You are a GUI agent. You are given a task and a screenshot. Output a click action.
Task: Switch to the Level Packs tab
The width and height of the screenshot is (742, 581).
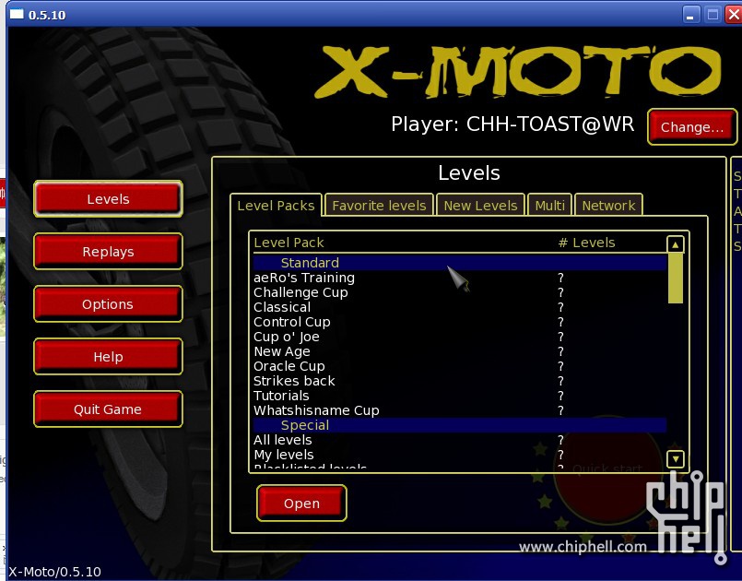pyautogui.click(x=276, y=206)
